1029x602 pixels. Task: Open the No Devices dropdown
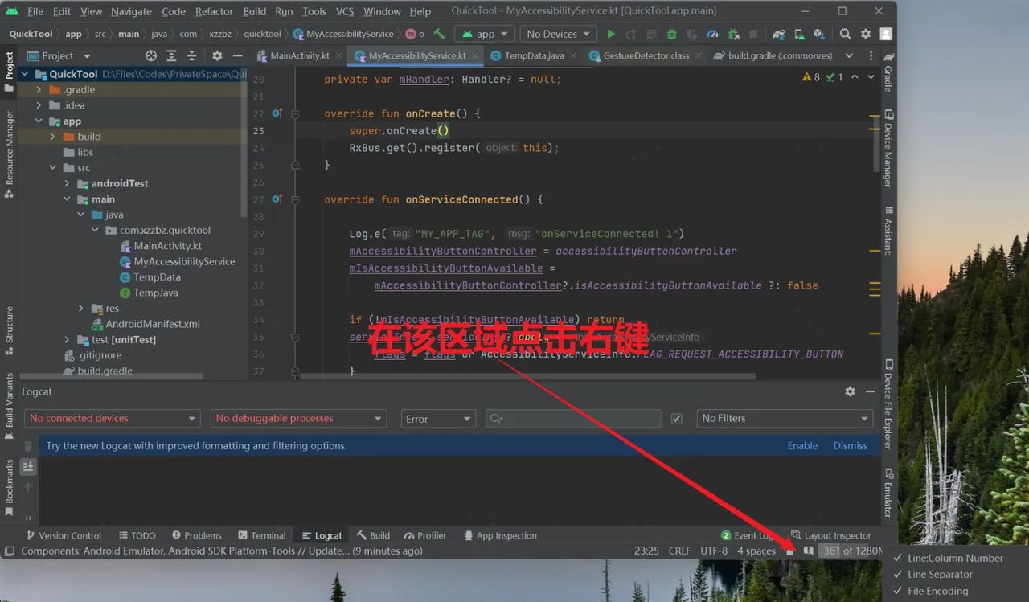pos(557,34)
